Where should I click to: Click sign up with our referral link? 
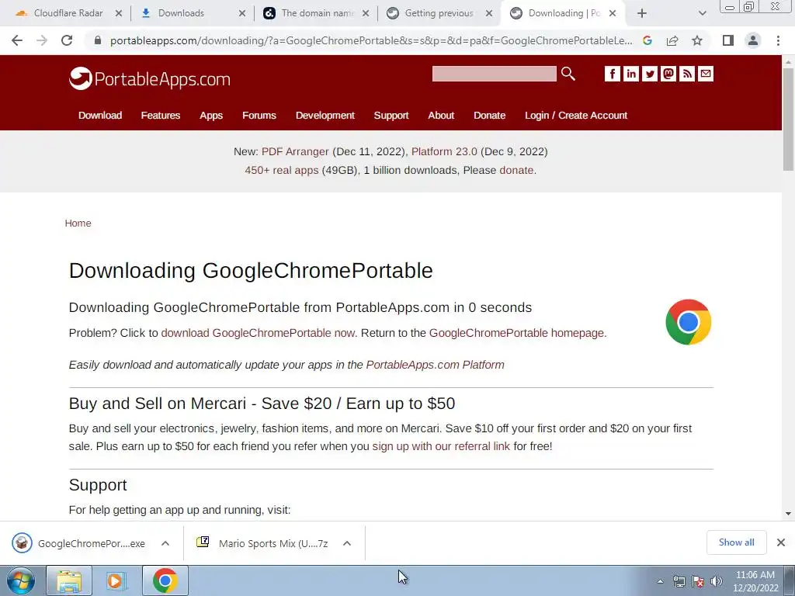(x=441, y=446)
